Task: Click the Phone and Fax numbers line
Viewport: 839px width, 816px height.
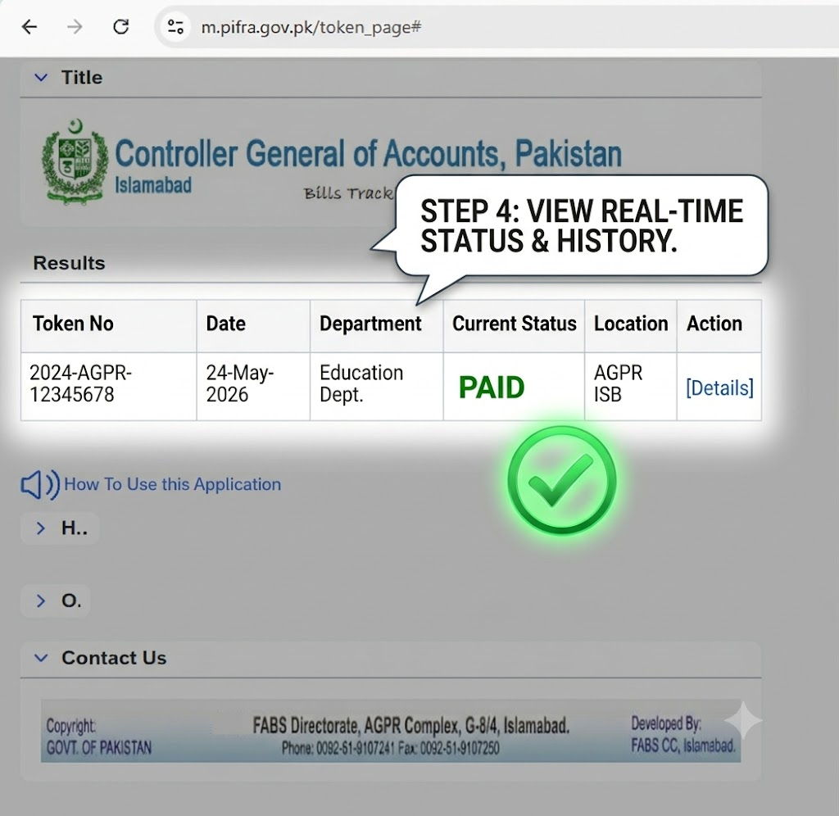Action: tap(391, 747)
